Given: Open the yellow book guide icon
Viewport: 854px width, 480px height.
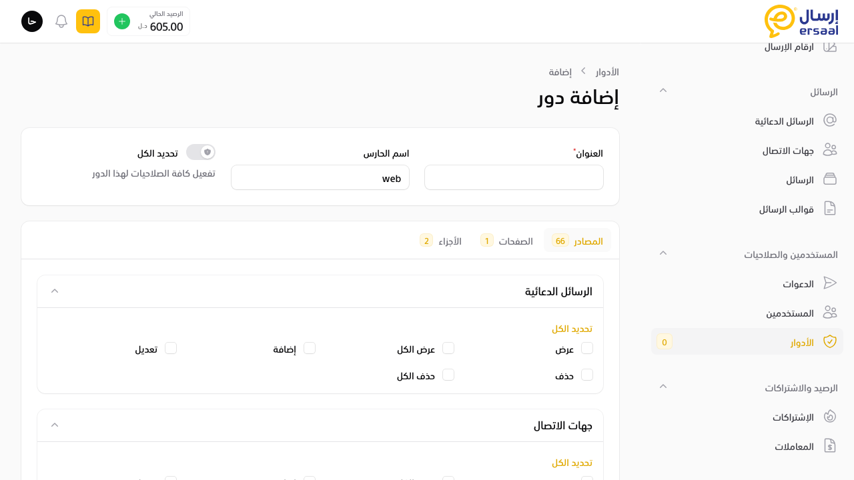Looking at the screenshot, I should [88, 21].
